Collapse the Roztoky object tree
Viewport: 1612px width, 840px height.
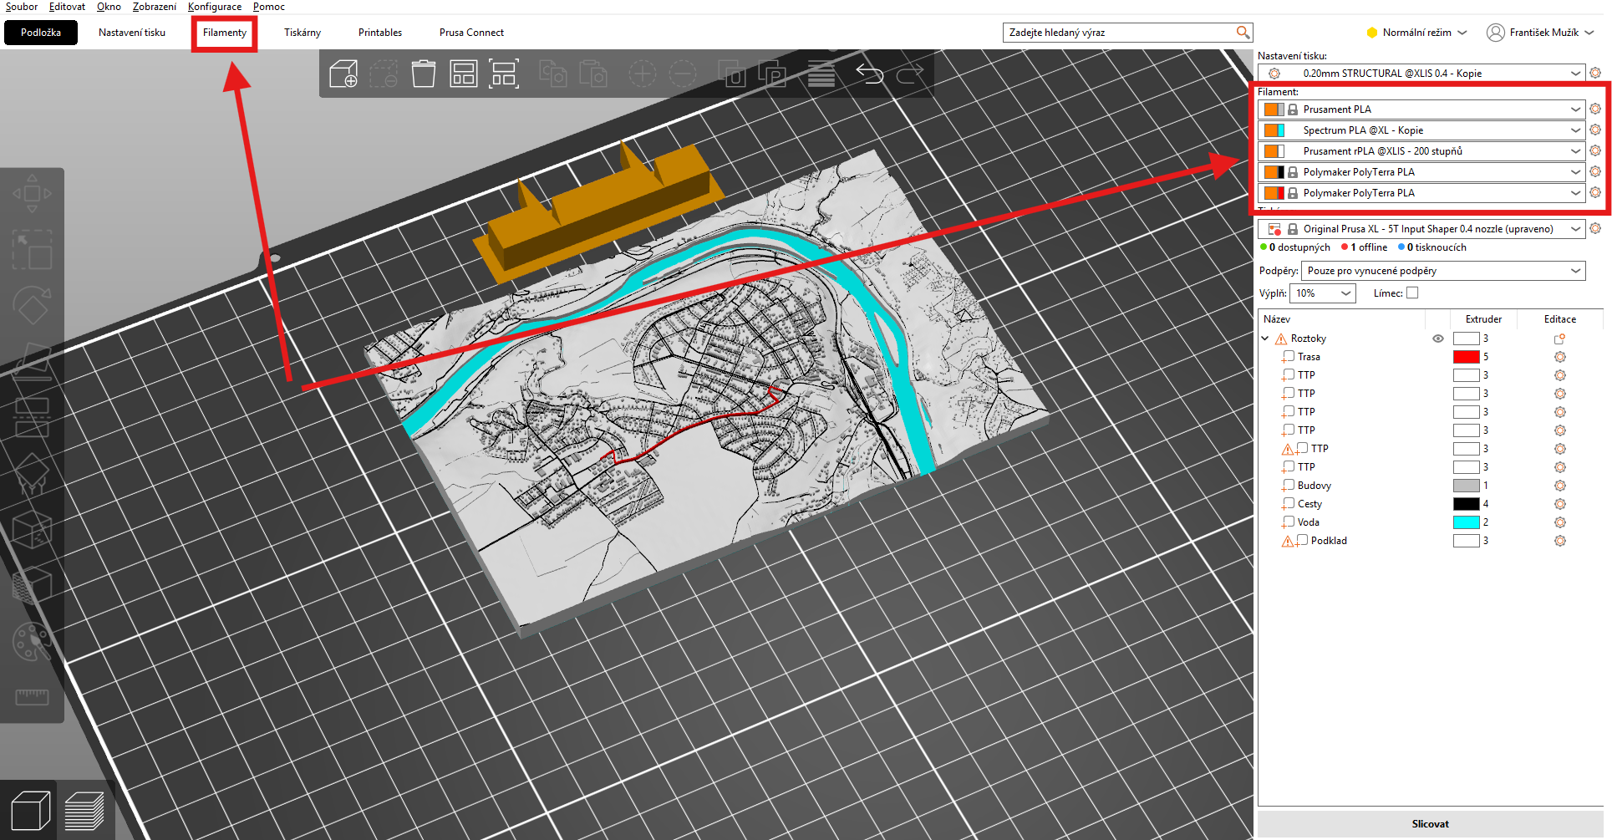point(1265,339)
